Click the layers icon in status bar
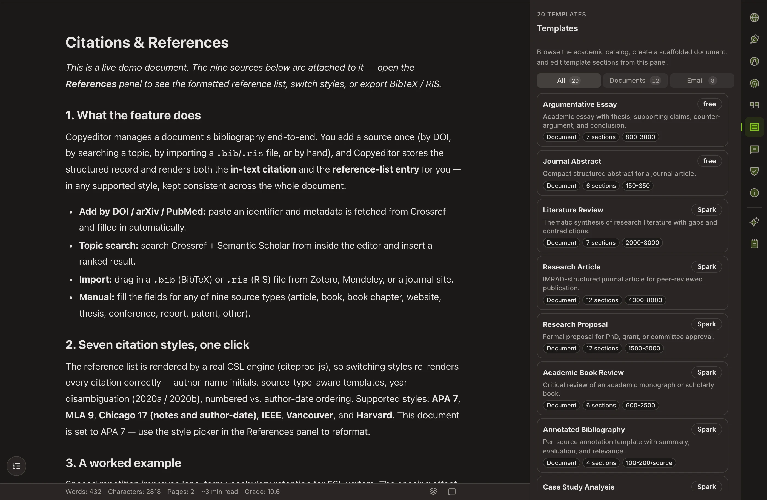The width and height of the screenshot is (767, 500). point(433,491)
